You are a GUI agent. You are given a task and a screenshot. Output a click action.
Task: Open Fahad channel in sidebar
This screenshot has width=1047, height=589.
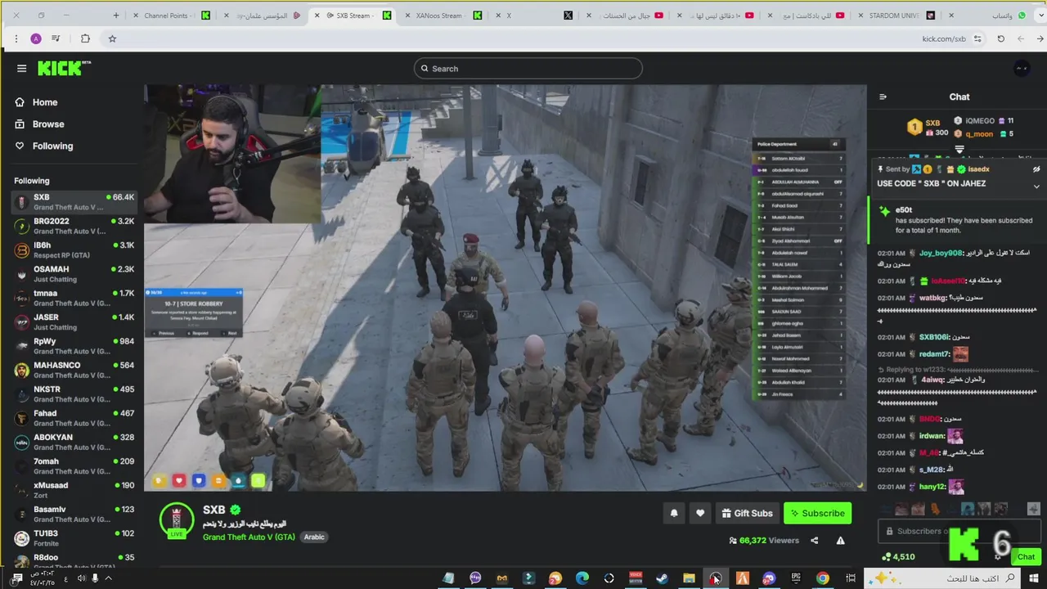tap(74, 418)
